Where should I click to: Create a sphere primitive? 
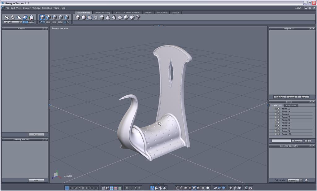84,17
